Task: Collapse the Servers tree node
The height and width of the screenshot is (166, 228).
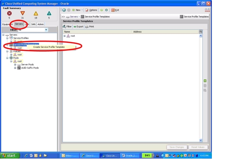Action: coord(3,35)
